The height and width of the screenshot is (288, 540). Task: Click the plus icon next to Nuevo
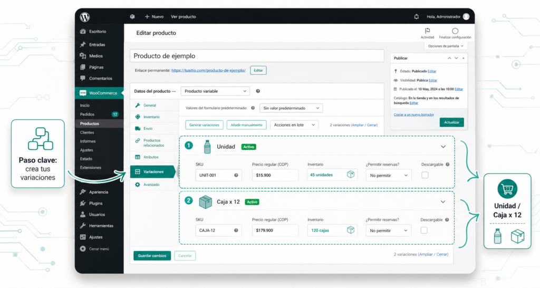[x=147, y=16]
